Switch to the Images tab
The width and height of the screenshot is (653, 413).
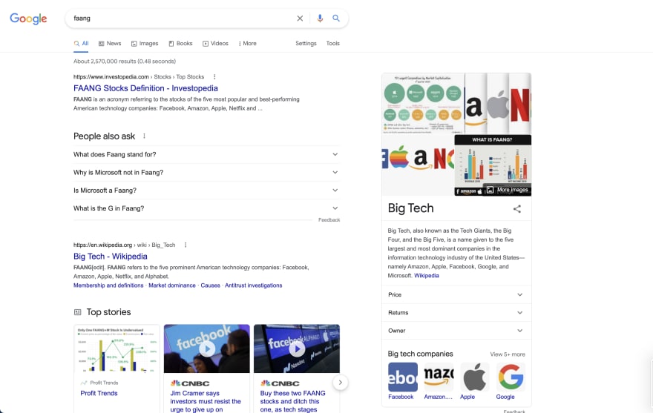click(145, 43)
